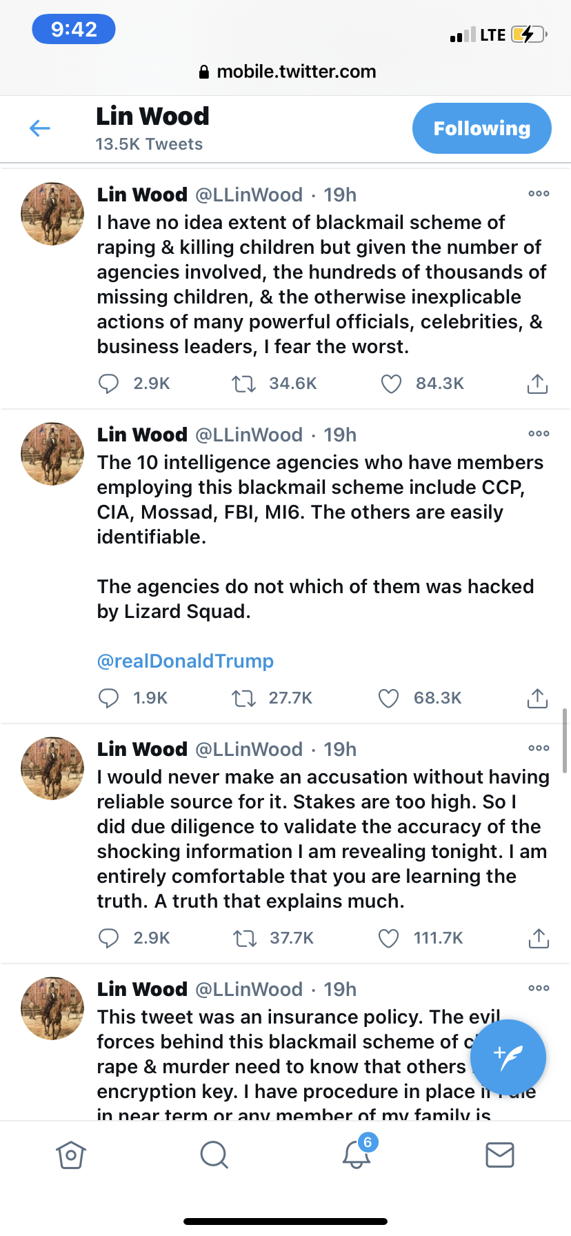
Task: Tap the mobile.twitter.com address bar
Action: pos(287,72)
